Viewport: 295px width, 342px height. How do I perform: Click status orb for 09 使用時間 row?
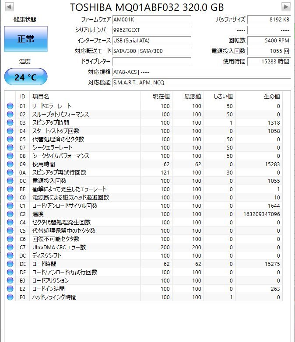10,164
